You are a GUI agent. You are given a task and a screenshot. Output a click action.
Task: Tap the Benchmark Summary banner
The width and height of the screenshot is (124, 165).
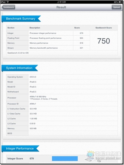[21, 19]
